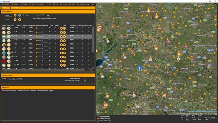Enable Center plane on map checkbox
218x123 pixels.
(x=98, y=121)
